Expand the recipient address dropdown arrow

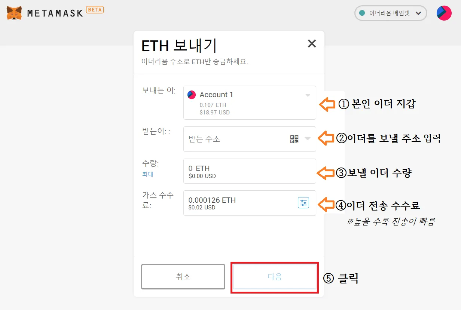[308, 139]
